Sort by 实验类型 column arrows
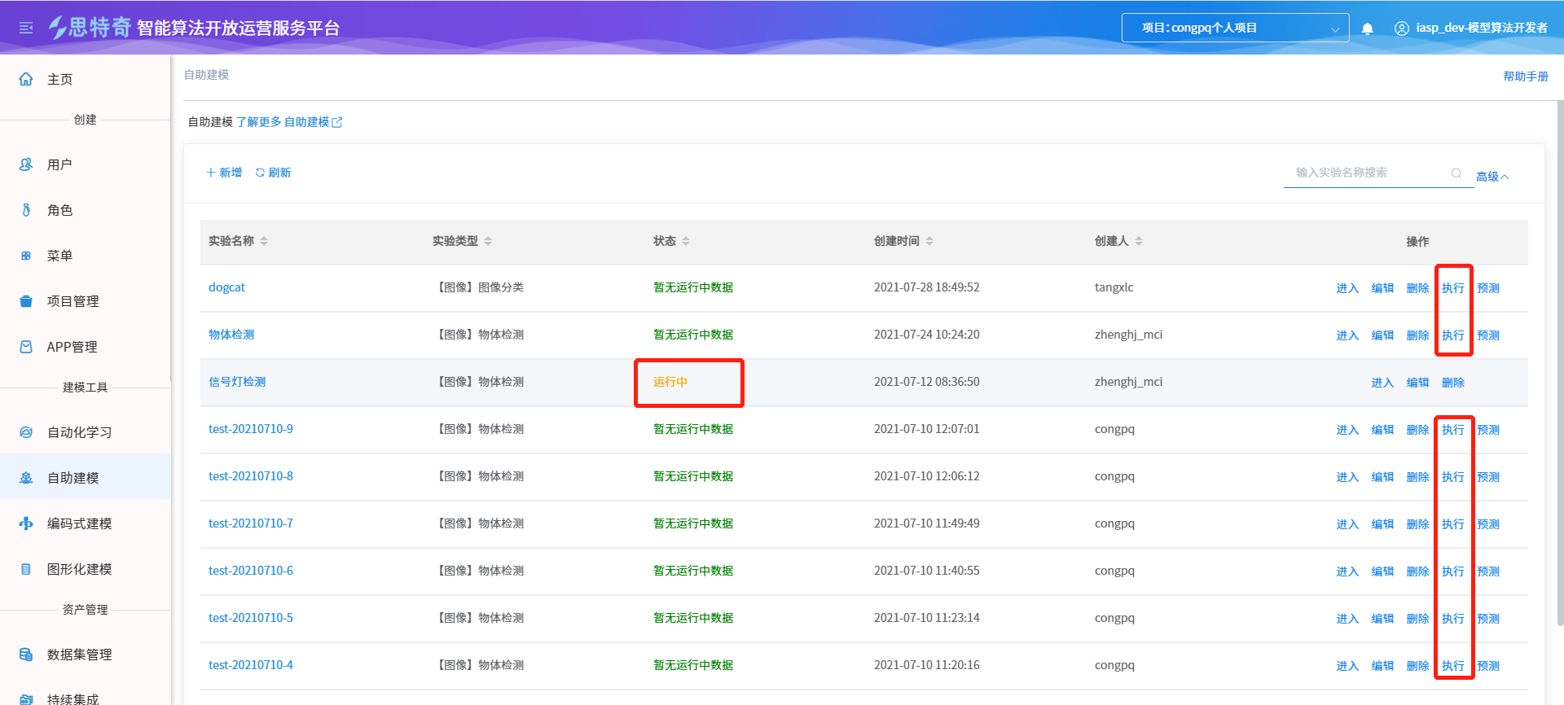The width and height of the screenshot is (1564, 705). coord(488,241)
